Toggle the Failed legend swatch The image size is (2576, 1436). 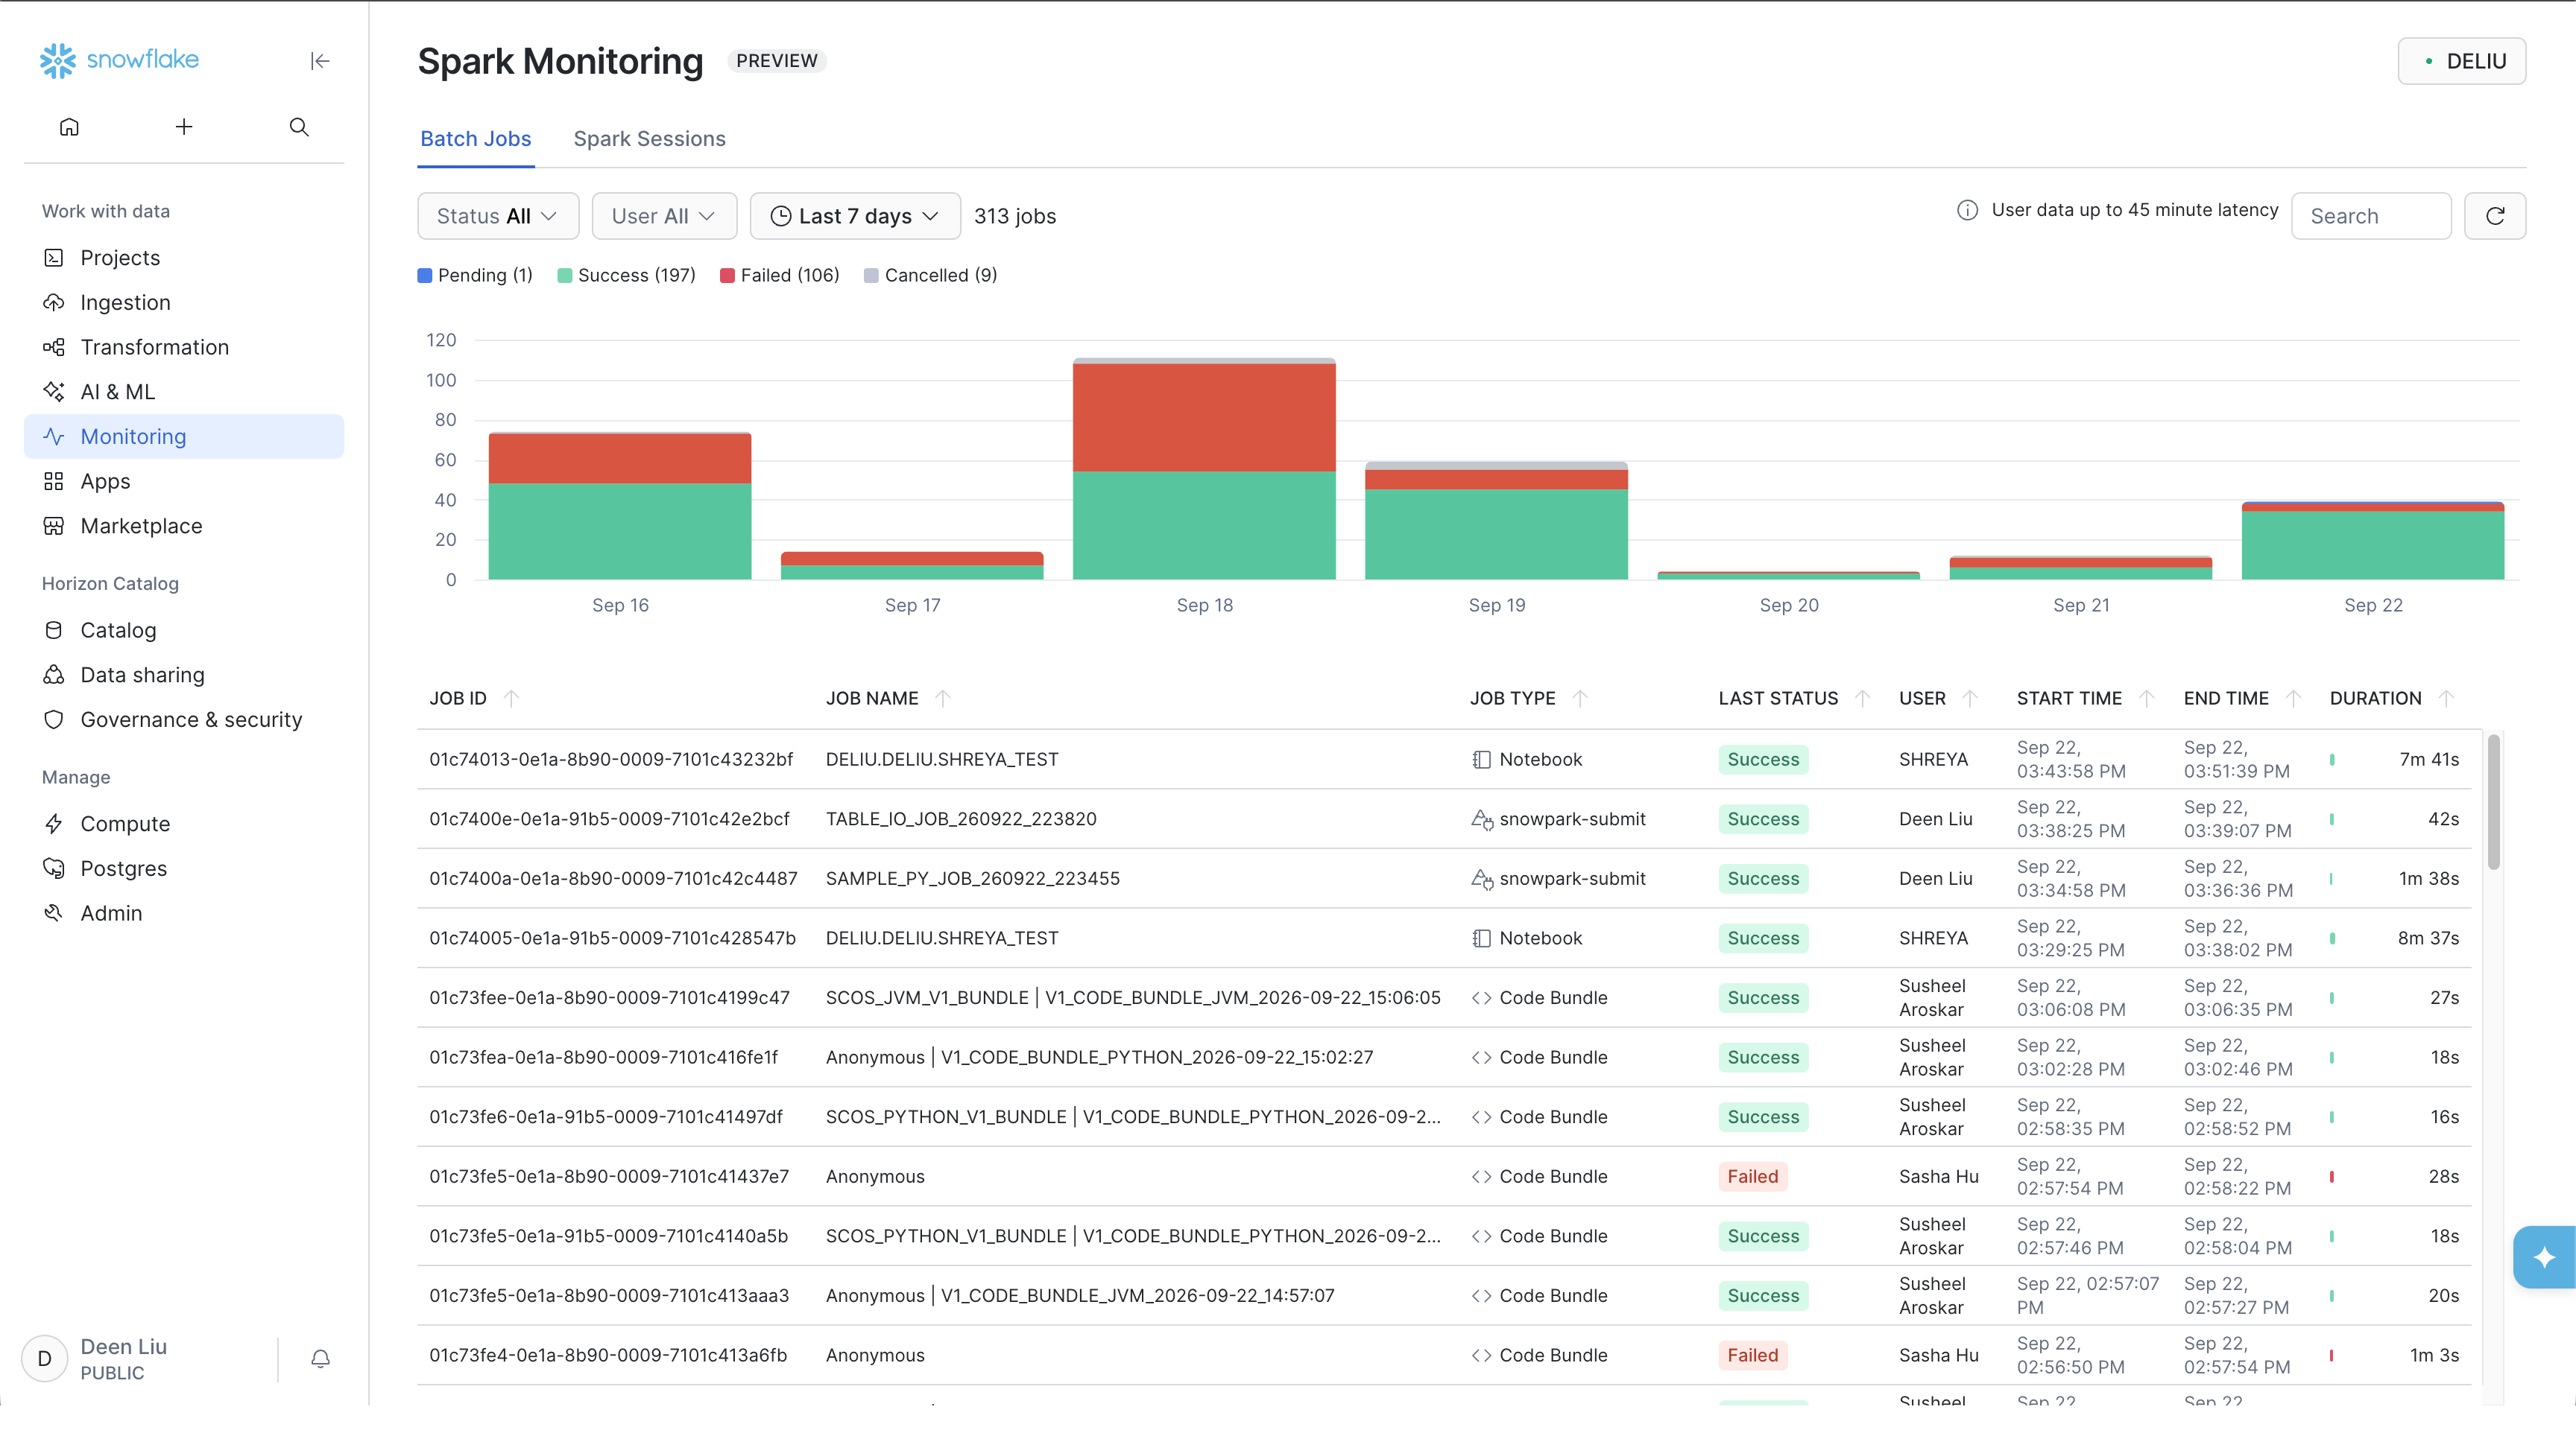click(728, 276)
